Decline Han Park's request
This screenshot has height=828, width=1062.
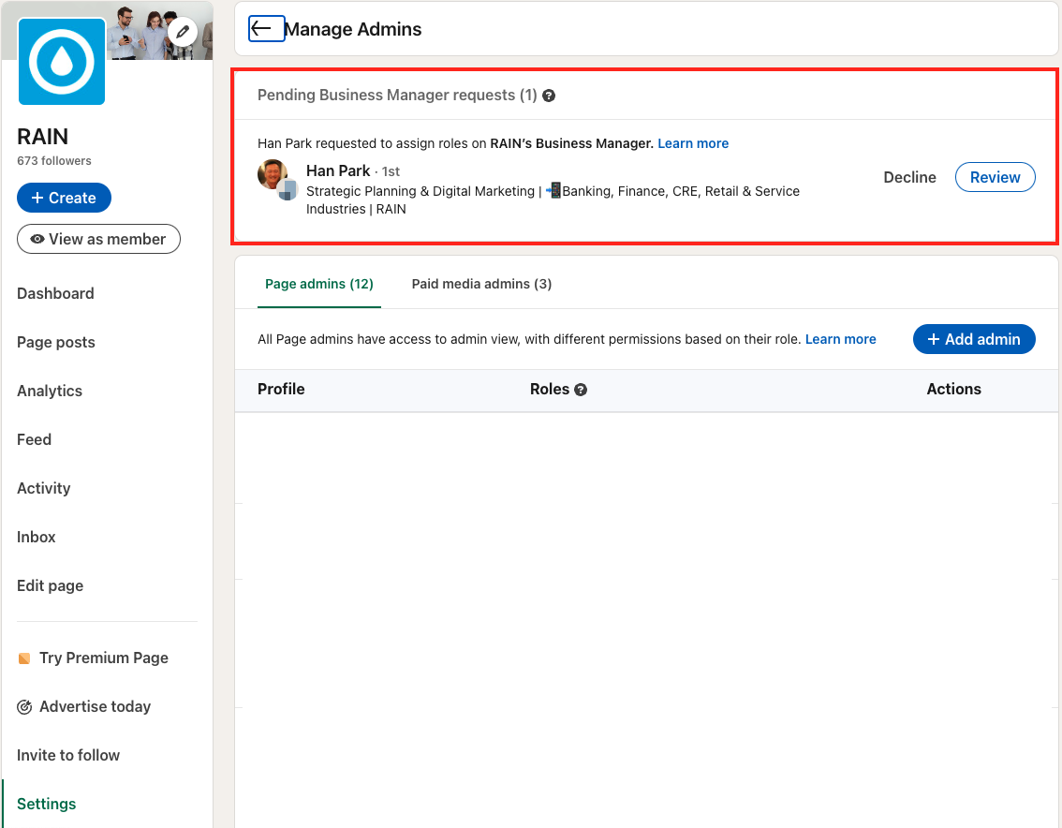[x=909, y=177]
